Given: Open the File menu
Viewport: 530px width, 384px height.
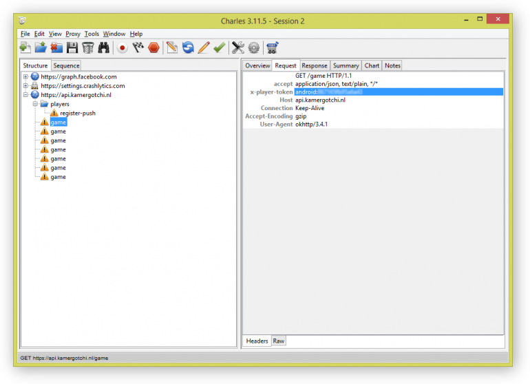Looking at the screenshot, I should coord(25,34).
